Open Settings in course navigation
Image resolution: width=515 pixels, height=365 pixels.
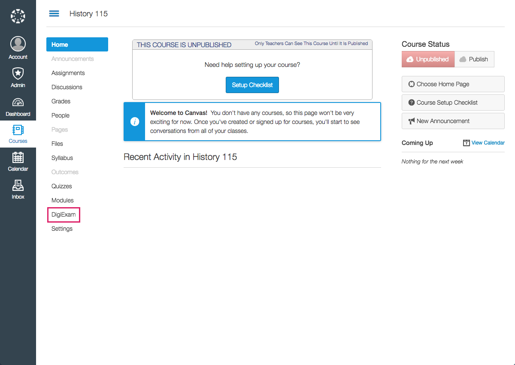(x=62, y=229)
